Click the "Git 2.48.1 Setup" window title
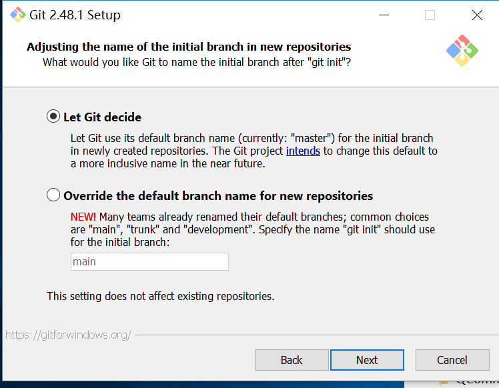499x388 pixels. [75, 15]
